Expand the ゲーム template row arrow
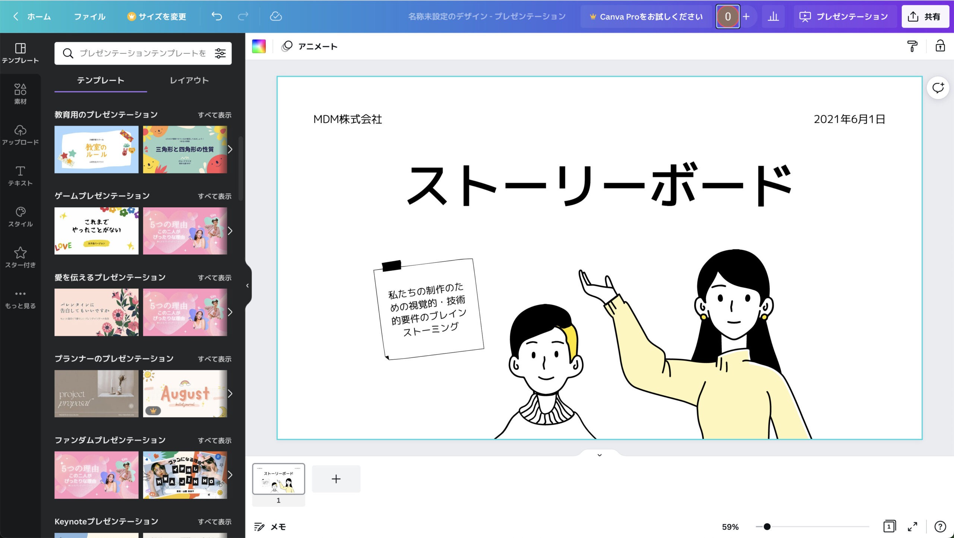Image resolution: width=954 pixels, height=538 pixels. 230,231
